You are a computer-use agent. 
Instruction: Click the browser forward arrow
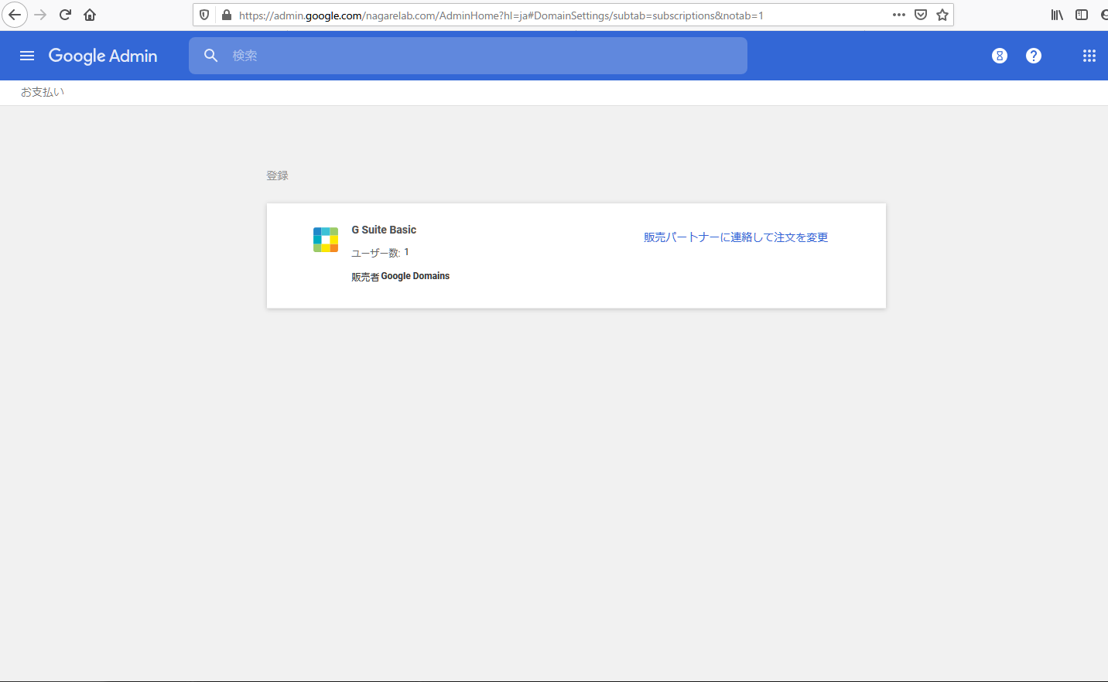[40, 15]
